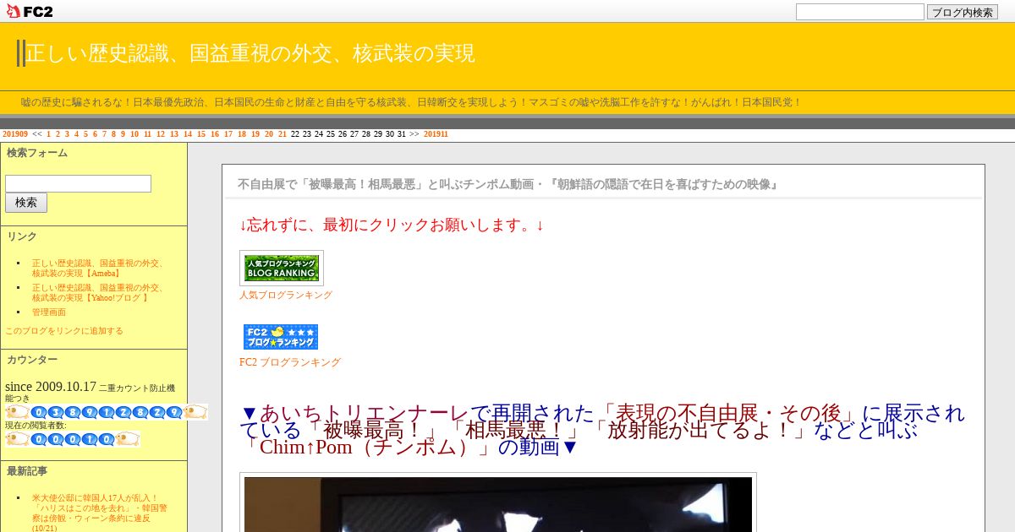The height and width of the screenshot is (532, 1015).
Task: Open the link to the 【Ameba】 blog
Action: click(98, 269)
